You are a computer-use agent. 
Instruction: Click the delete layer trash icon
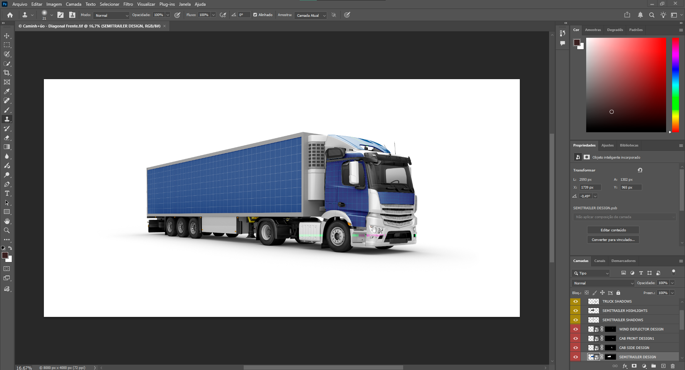[x=673, y=366]
